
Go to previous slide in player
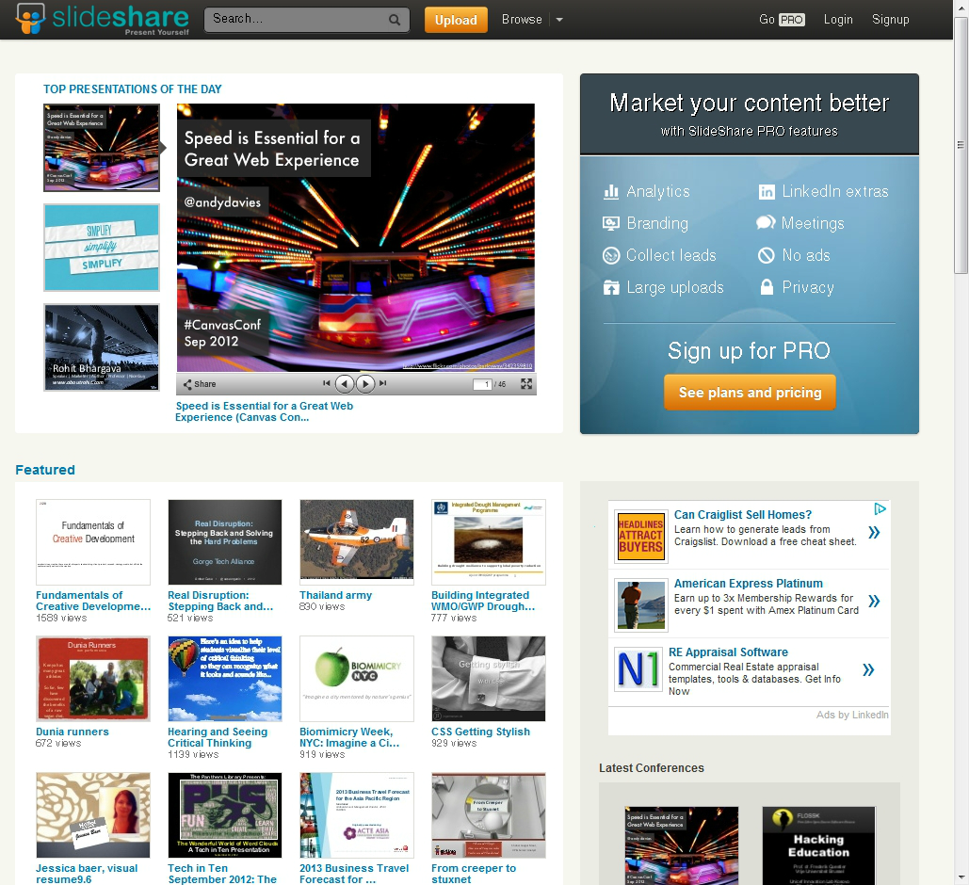(x=345, y=384)
